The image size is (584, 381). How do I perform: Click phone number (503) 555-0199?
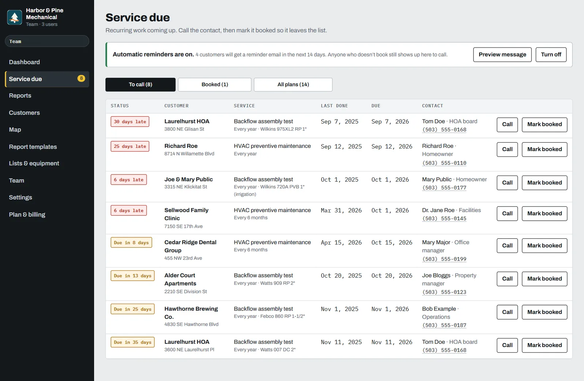[444, 259]
